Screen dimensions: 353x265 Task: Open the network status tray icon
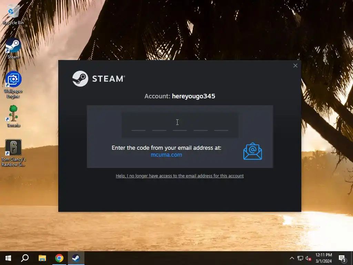[x=300, y=258]
